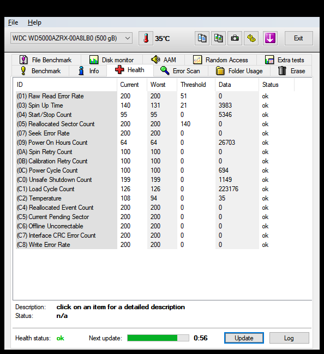Click the thermometer temperature icon
324x354 pixels.
pyautogui.click(x=146, y=38)
